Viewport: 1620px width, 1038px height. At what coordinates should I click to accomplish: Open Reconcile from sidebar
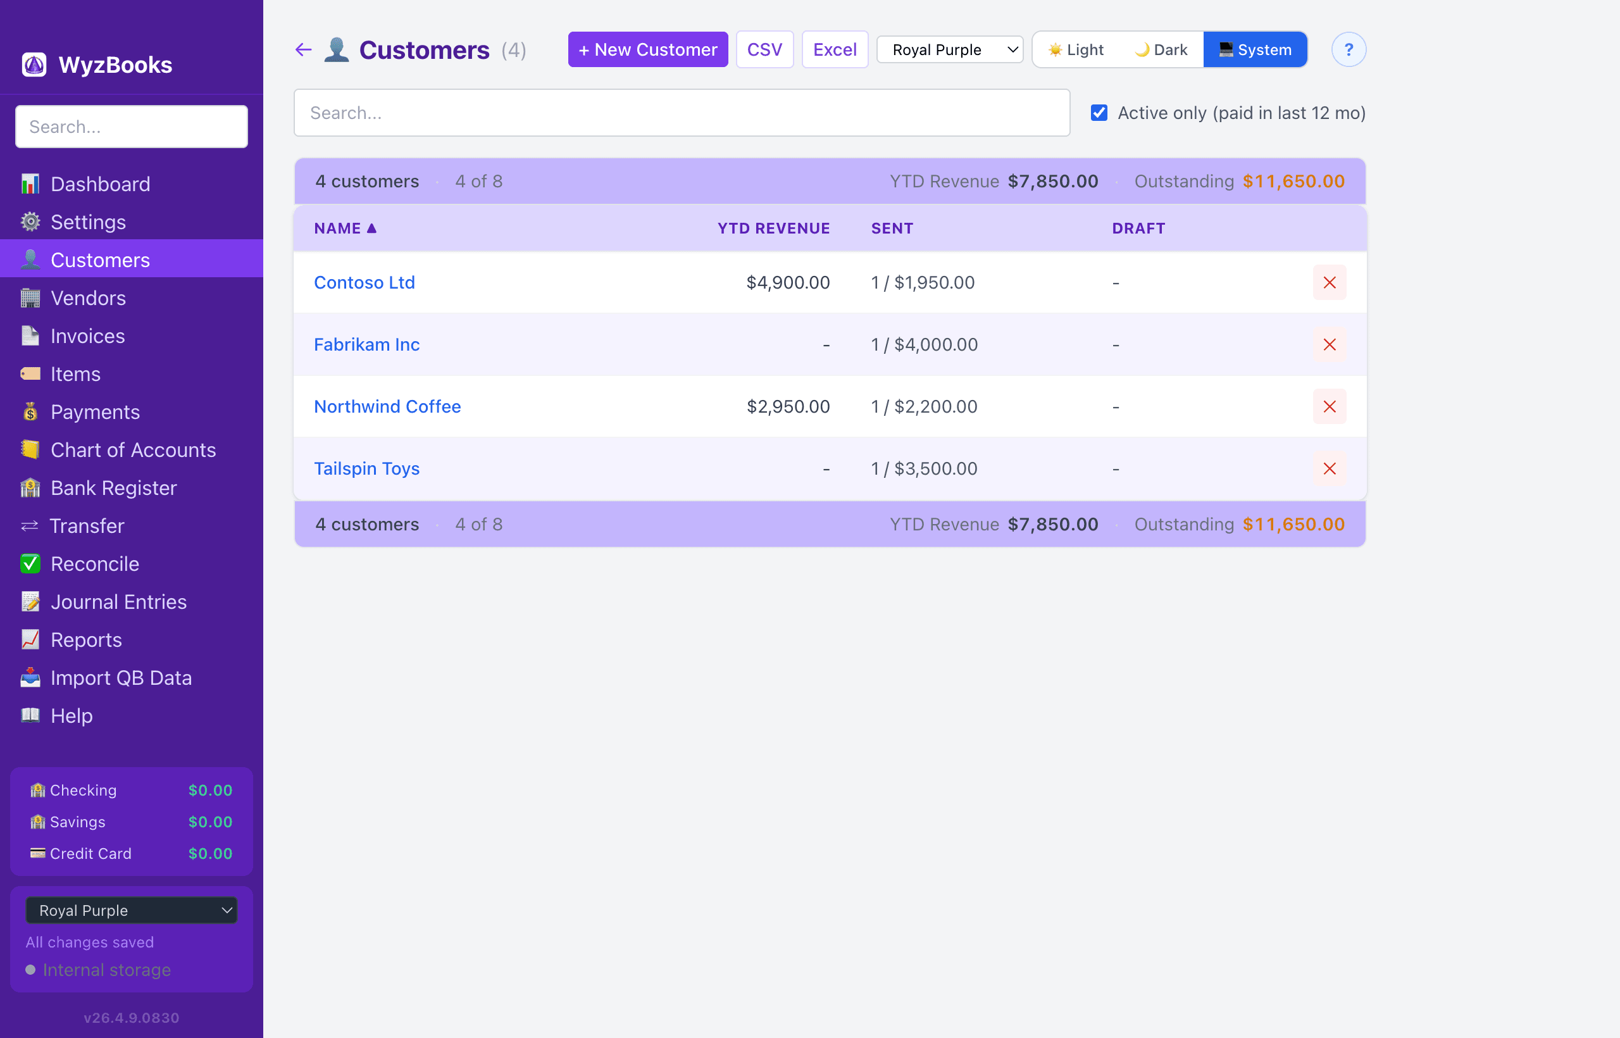pos(94,563)
